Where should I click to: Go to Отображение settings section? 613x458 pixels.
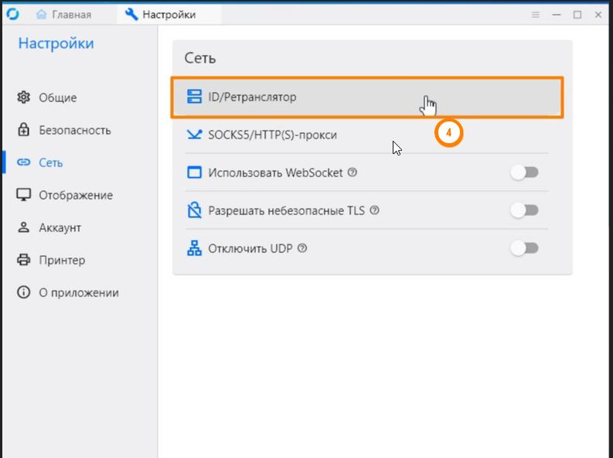(80, 195)
